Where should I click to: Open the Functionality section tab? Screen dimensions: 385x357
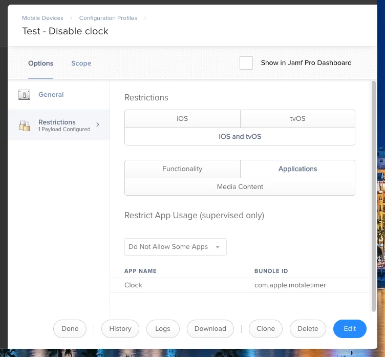pos(182,169)
